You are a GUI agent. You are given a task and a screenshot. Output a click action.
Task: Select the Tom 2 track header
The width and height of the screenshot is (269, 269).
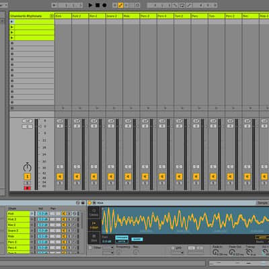tap(182, 16)
